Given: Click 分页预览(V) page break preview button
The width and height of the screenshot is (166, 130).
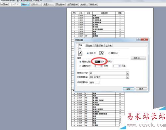Looking at the screenshot, I should point(73,4).
